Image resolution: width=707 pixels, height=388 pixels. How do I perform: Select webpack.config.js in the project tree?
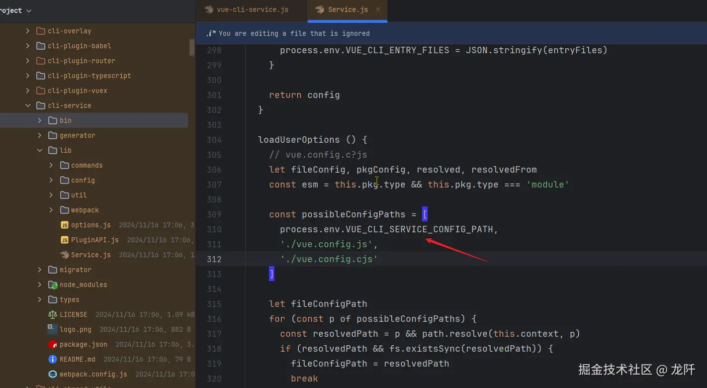tap(93, 374)
